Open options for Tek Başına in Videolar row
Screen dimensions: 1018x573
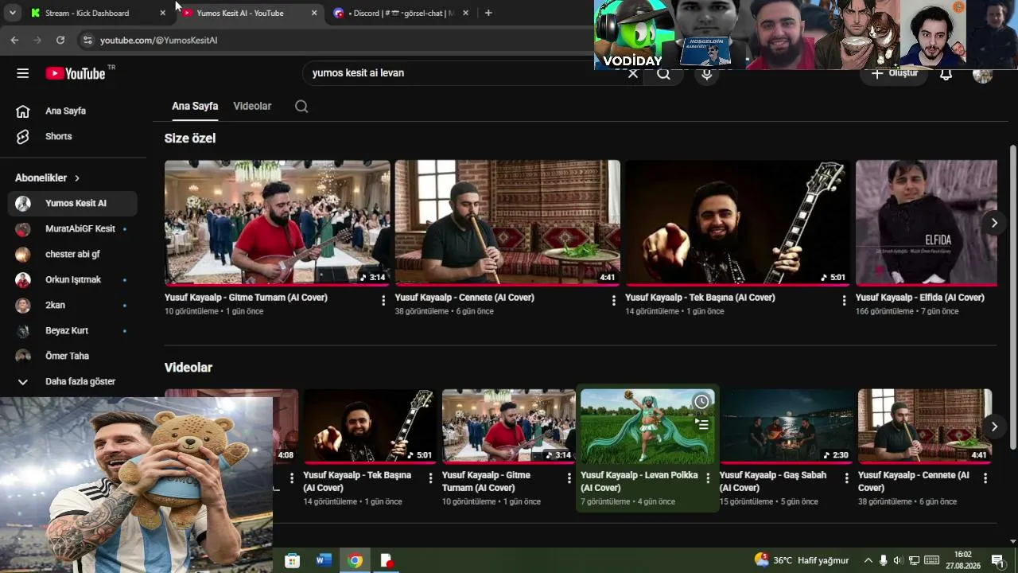click(430, 477)
